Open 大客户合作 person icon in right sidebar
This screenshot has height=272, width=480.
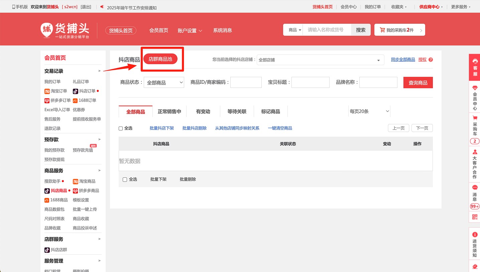475,152
